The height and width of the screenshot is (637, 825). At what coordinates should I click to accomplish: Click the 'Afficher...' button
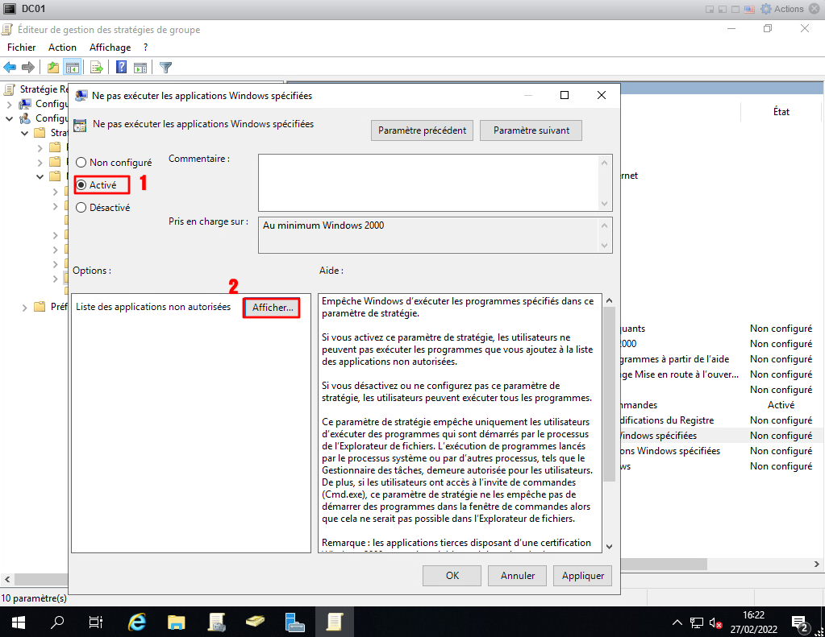tap(272, 307)
